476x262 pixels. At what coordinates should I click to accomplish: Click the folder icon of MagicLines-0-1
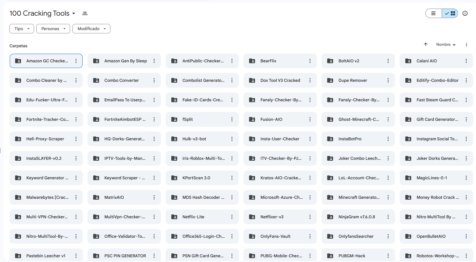(x=408, y=178)
